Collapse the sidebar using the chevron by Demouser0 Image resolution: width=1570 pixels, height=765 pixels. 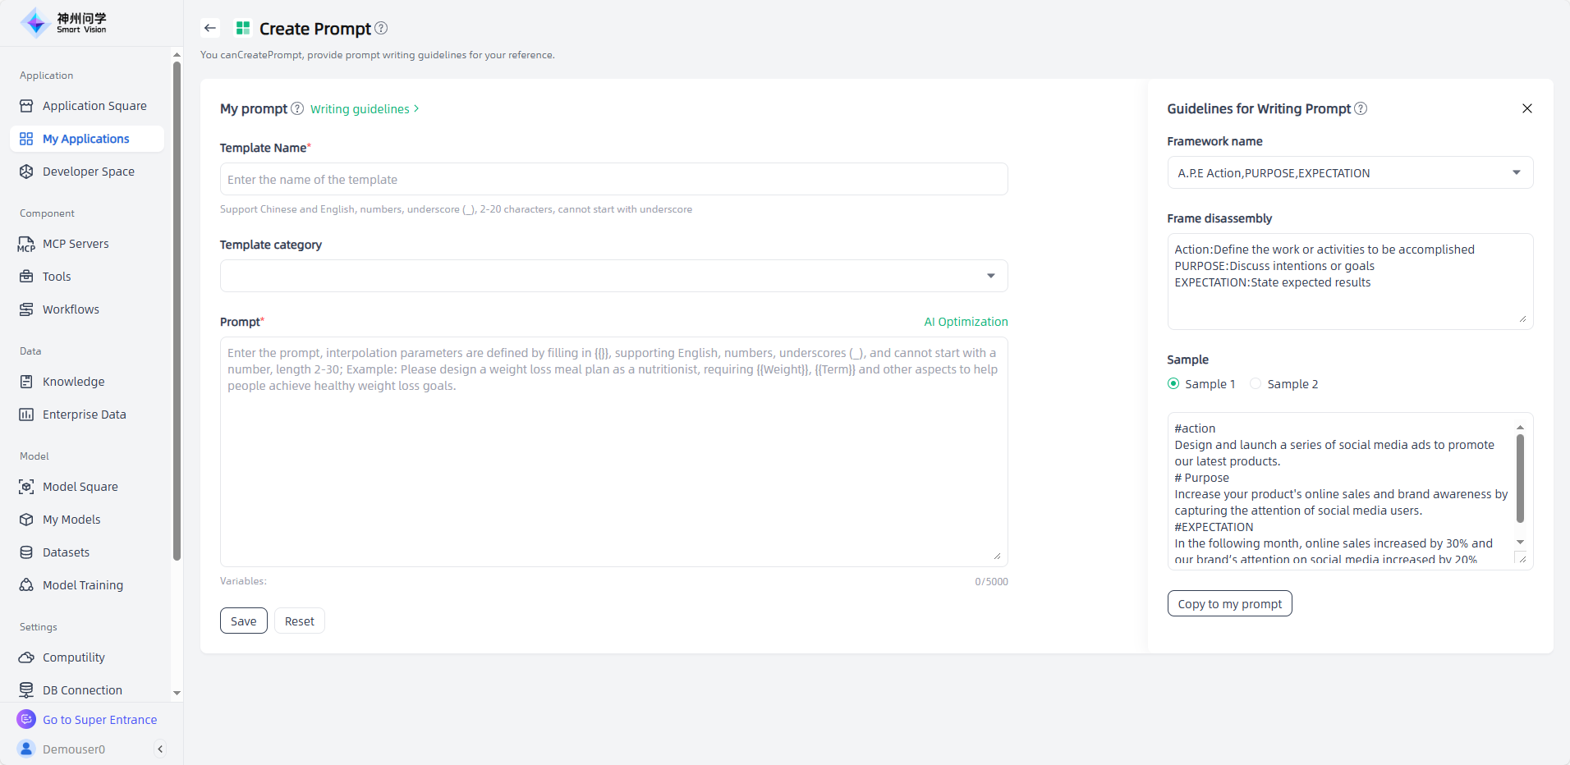pyautogui.click(x=160, y=749)
